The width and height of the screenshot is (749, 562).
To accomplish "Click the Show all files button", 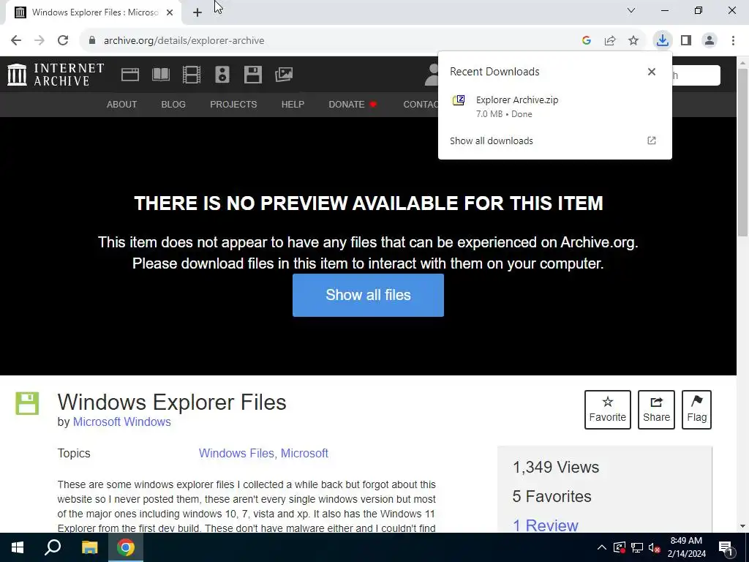I will 369,295.
